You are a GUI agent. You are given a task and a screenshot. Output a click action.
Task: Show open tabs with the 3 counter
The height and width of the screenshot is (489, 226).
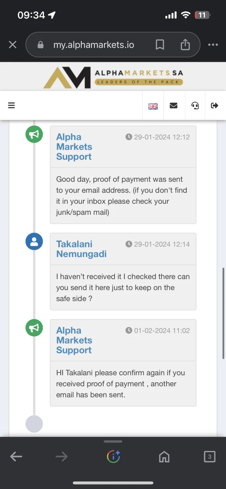pos(209,457)
